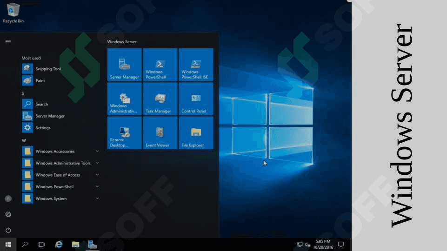Image resolution: width=447 pixels, height=251 pixels.
Task: Open the Remote Desktop Connection tile
Action: 125,133
